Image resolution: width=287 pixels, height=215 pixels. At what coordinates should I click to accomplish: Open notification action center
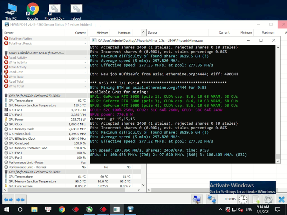(278, 209)
